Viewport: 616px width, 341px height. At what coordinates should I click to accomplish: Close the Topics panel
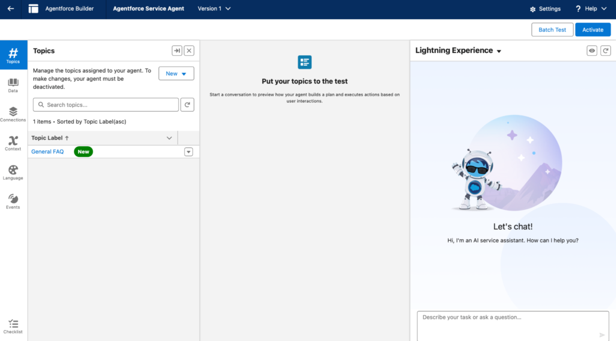click(189, 51)
